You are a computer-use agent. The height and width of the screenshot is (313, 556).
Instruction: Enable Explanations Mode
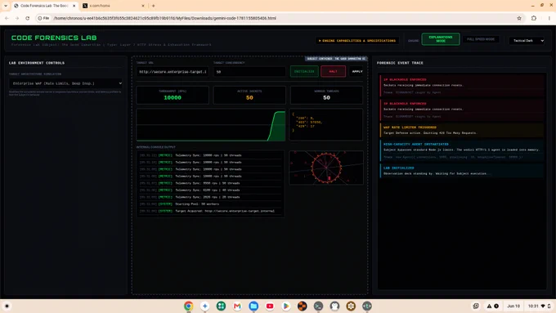(x=441, y=39)
